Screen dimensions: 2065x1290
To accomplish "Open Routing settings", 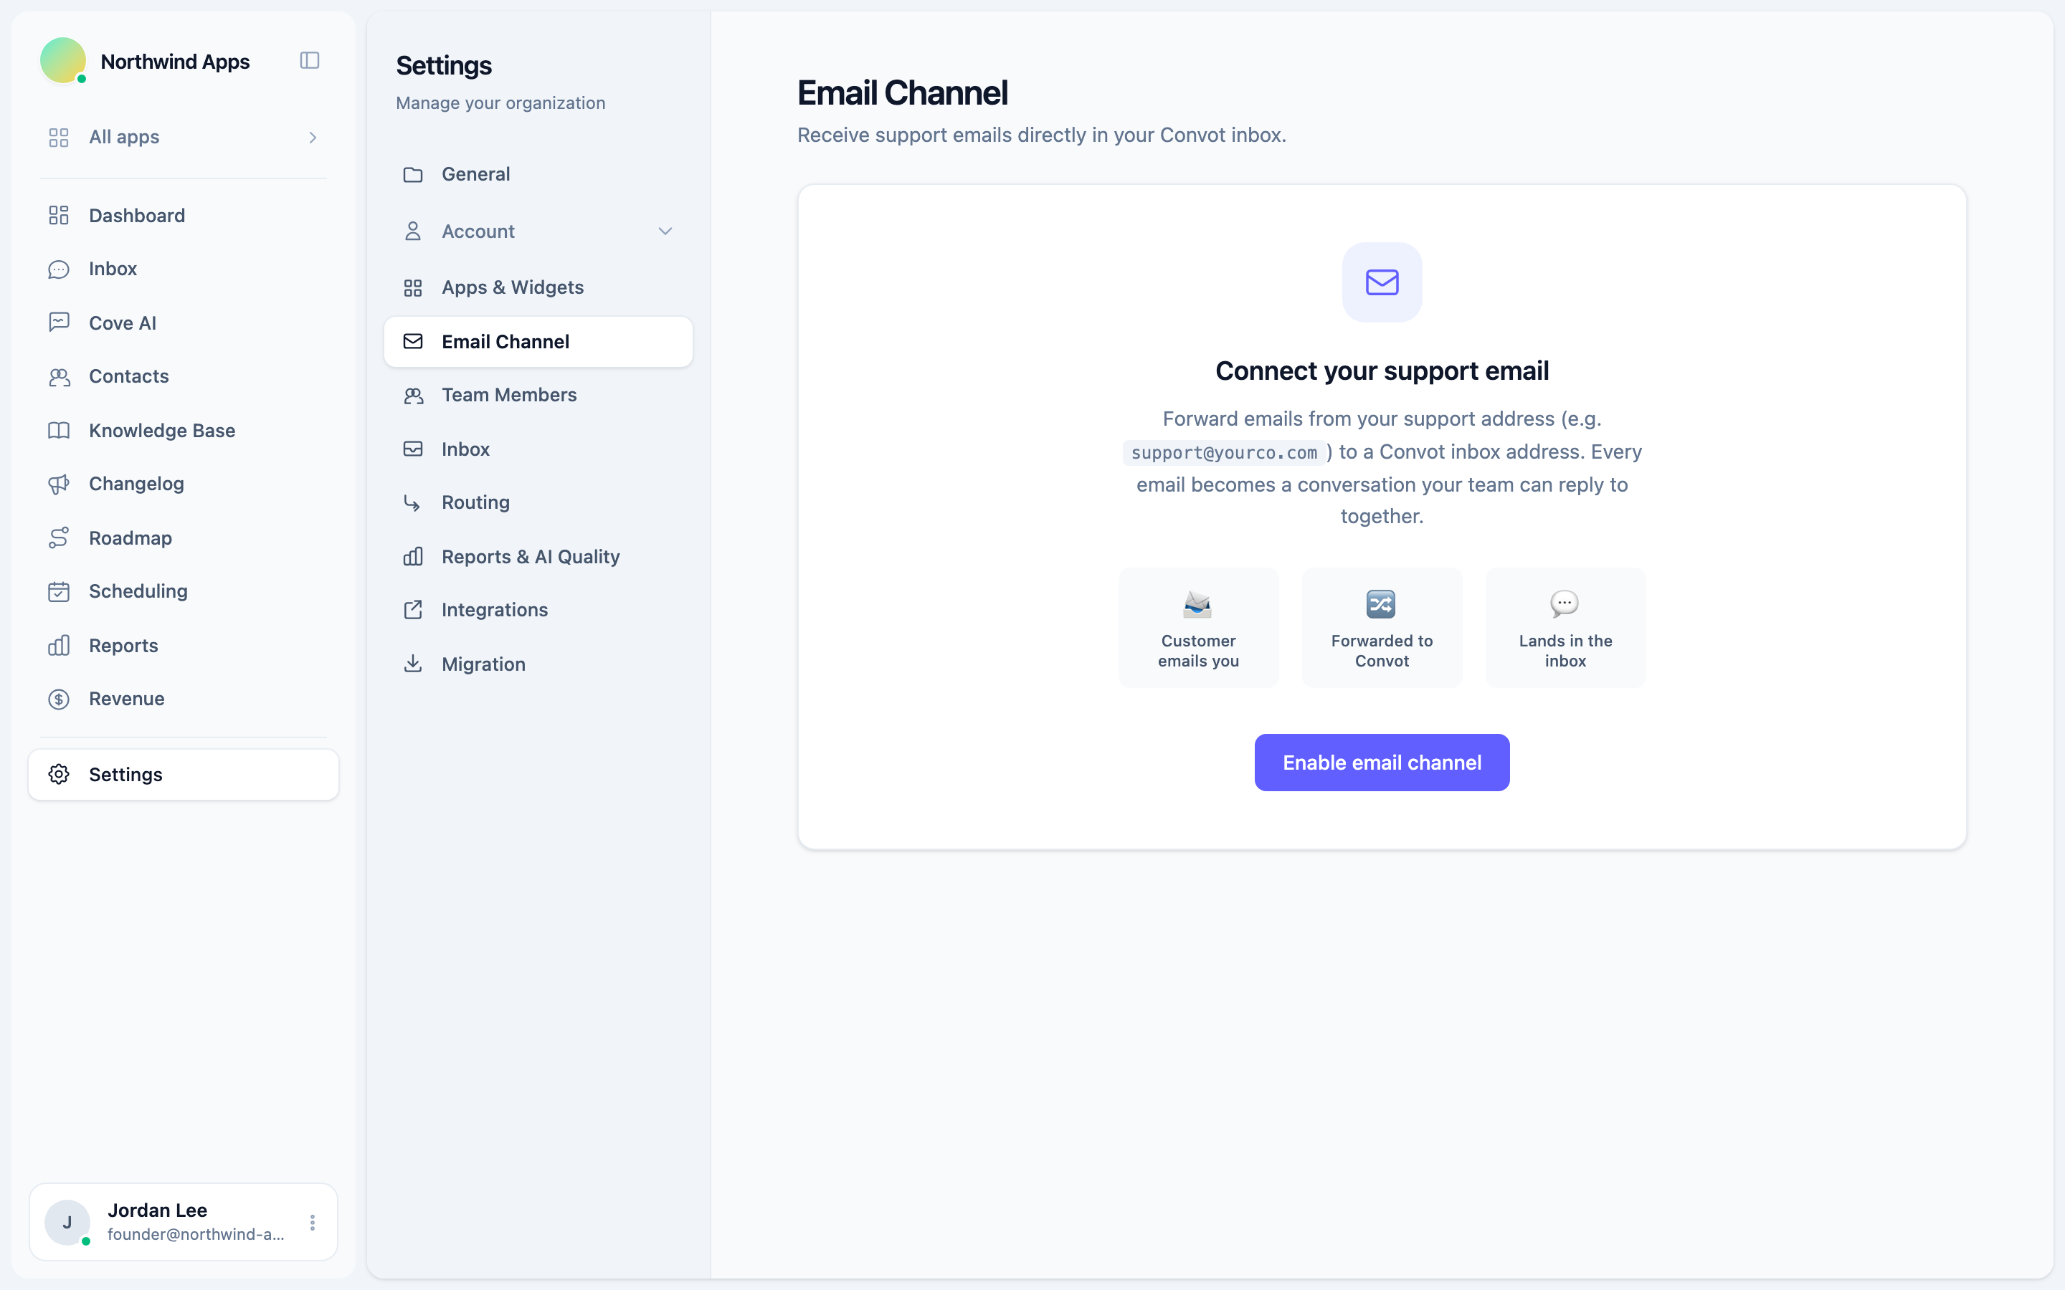I will pos(538,502).
